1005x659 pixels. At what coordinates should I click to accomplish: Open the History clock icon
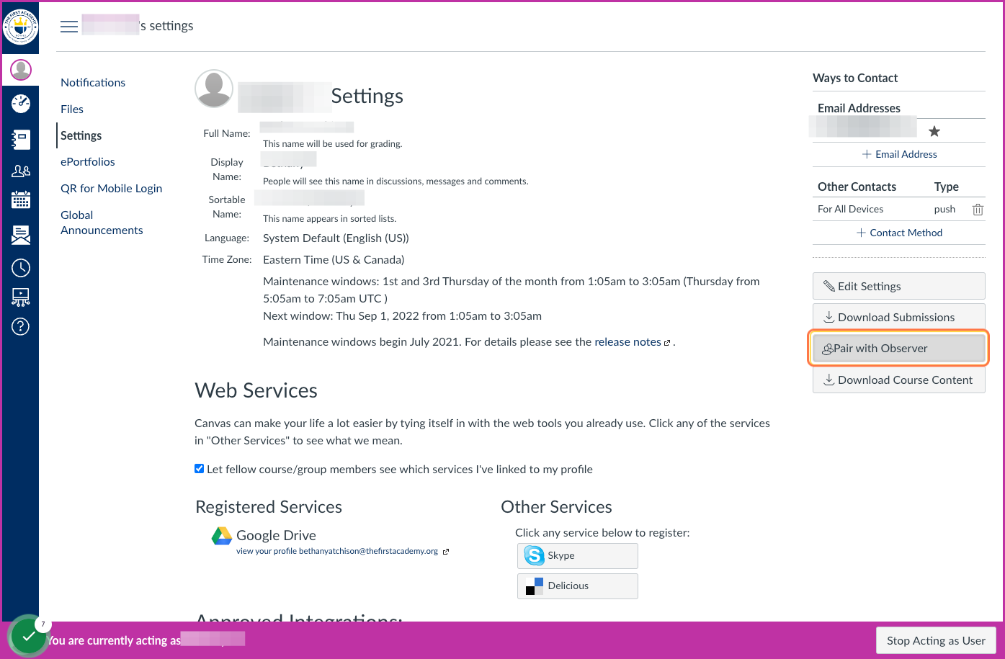[x=21, y=268]
